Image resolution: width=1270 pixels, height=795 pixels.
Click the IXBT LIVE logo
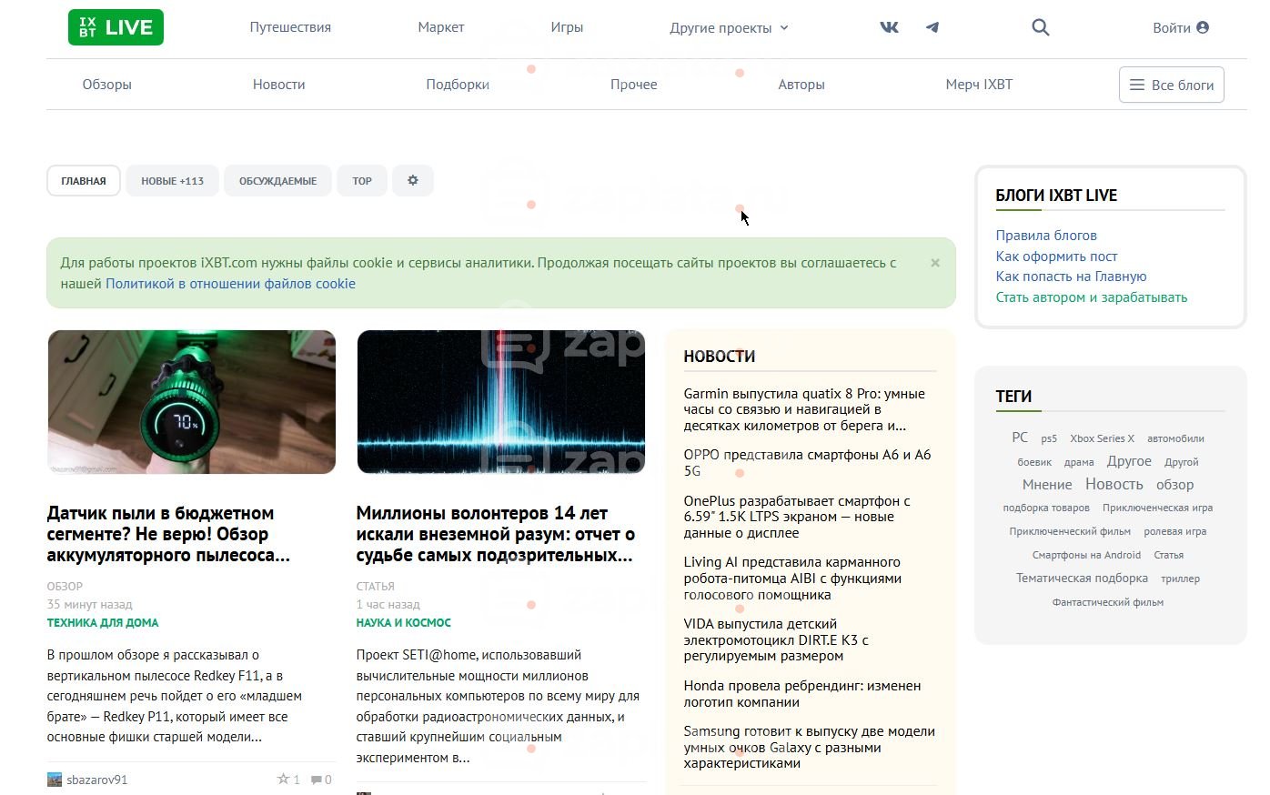click(x=116, y=27)
